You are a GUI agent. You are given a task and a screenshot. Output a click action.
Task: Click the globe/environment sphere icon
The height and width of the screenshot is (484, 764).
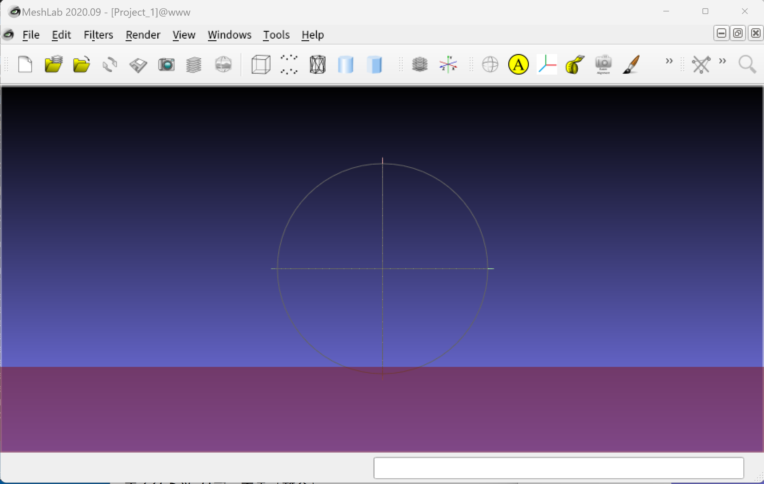[489, 63]
